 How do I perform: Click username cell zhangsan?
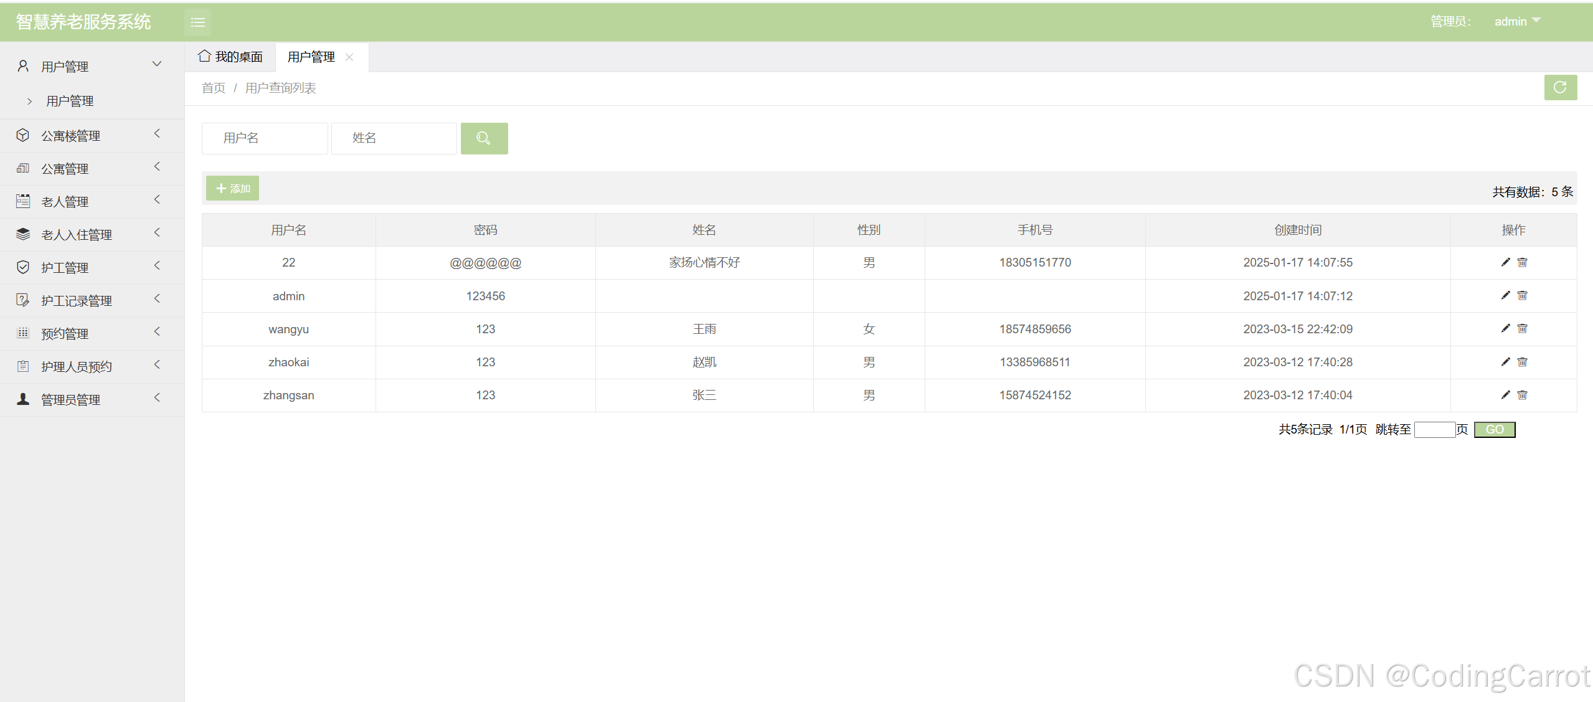point(288,395)
